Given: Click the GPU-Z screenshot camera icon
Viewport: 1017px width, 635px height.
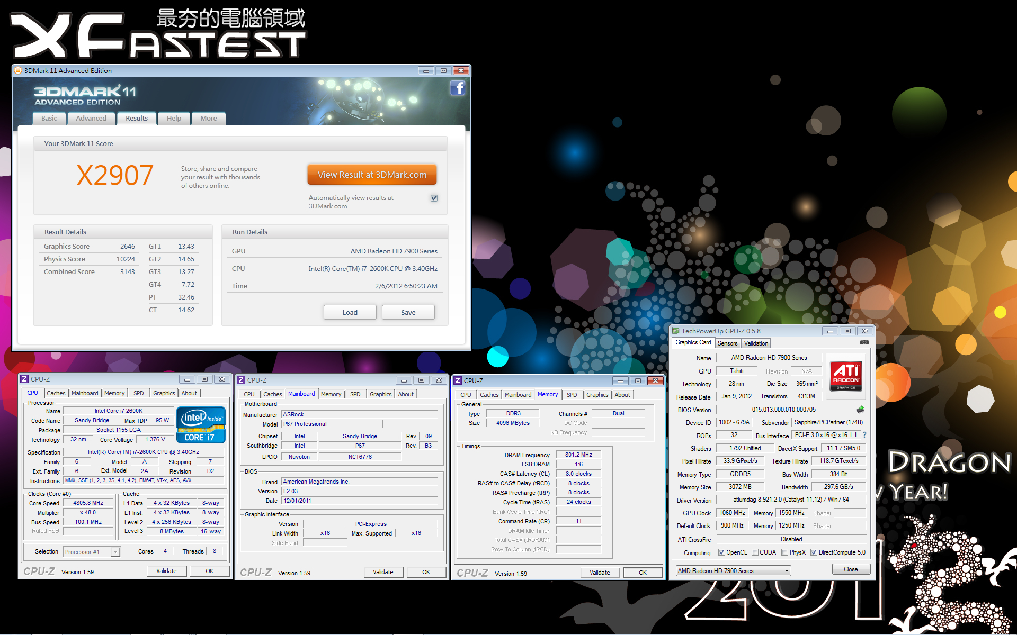Looking at the screenshot, I should click(864, 342).
